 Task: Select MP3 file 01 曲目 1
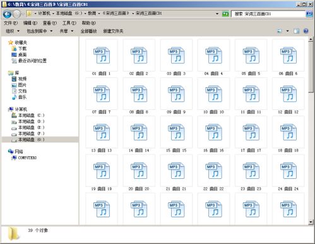point(102,58)
